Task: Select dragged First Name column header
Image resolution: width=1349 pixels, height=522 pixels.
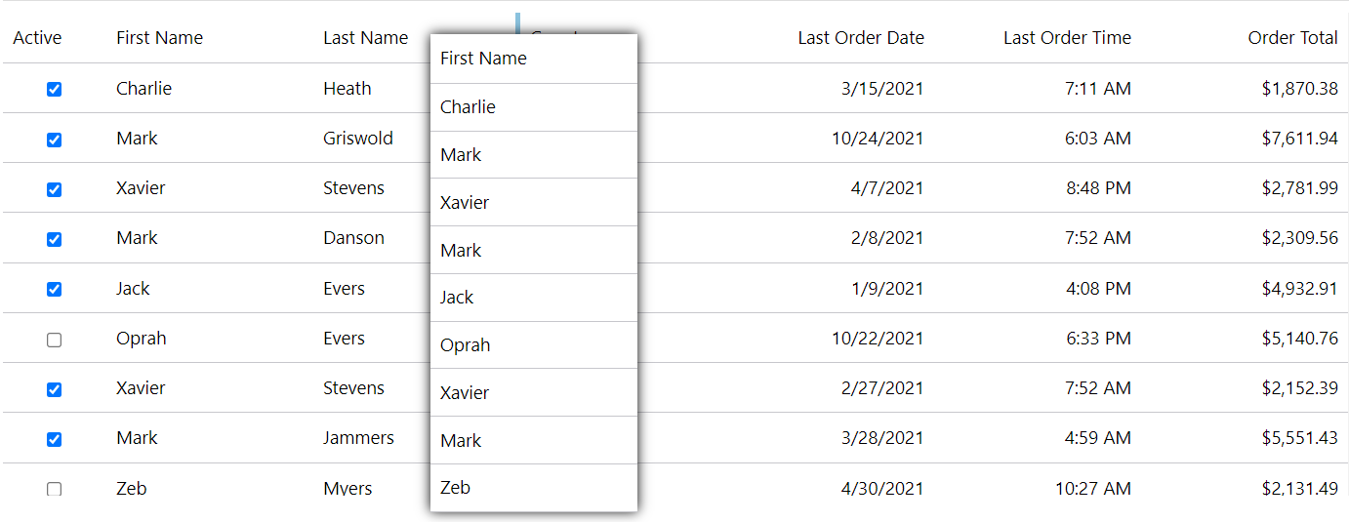Action: [x=534, y=59]
